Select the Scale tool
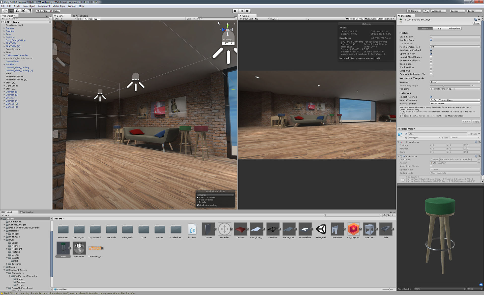This screenshot has height=295, width=484. (23, 11)
